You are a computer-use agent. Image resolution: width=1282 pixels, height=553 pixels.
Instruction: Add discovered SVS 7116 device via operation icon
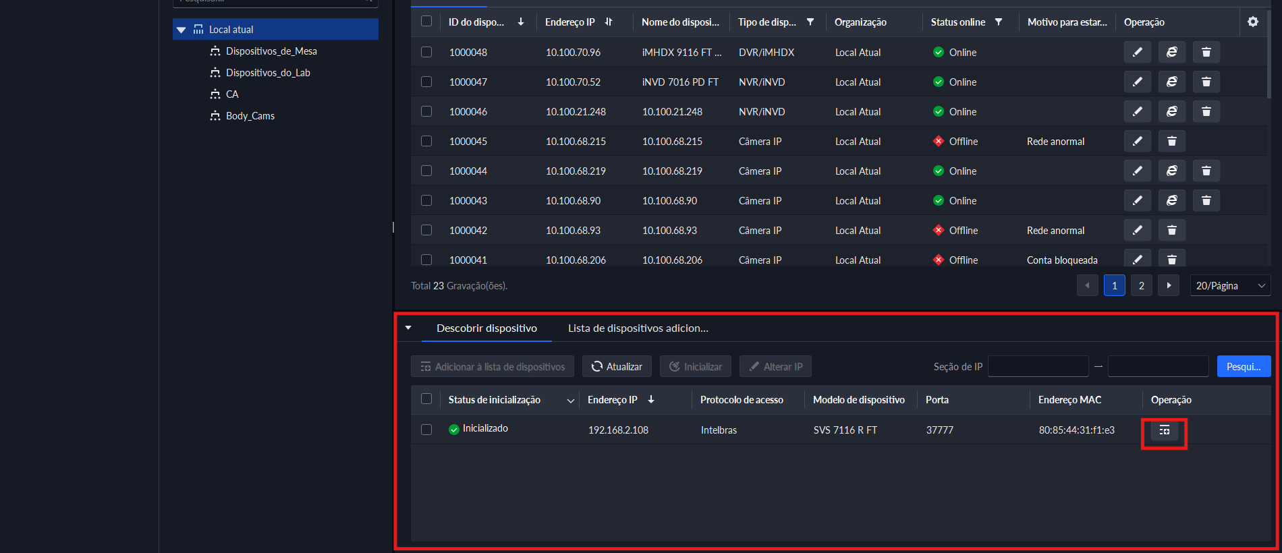[1164, 430]
